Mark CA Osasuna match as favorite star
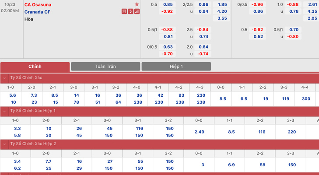 (137, 4)
